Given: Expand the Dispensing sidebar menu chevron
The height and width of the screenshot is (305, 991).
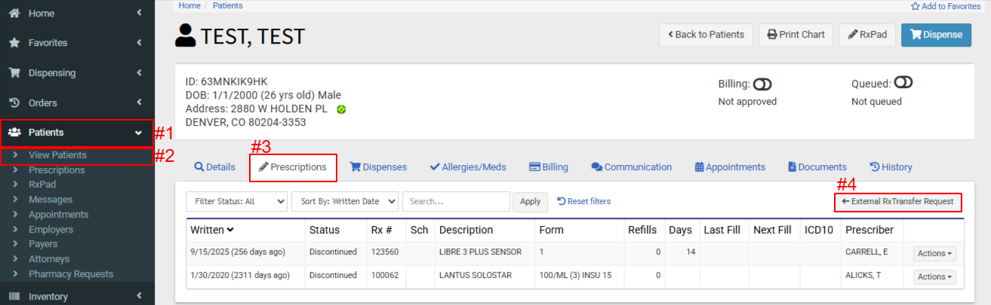Looking at the screenshot, I should click(x=139, y=73).
